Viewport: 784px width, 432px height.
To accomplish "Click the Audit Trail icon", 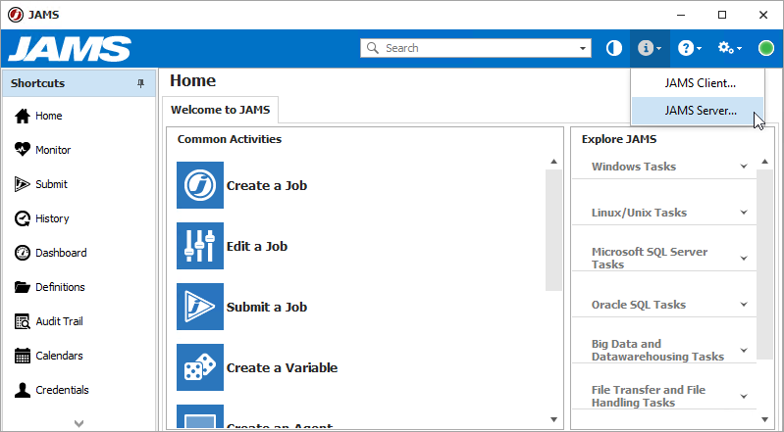I will tap(23, 321).
